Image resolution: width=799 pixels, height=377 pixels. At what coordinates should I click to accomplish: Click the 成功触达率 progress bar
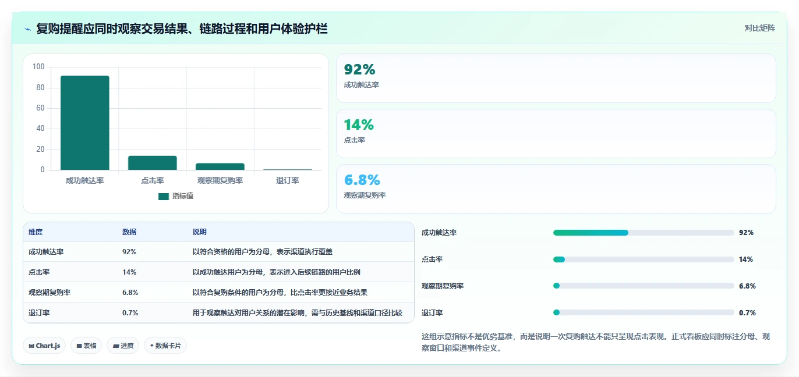[x=644, y=233]
